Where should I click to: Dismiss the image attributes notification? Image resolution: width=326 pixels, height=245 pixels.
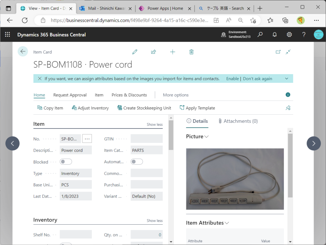pyautogui.click(x=40, y=79)
